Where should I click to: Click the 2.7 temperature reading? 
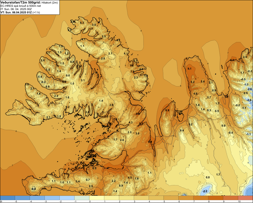tap(209, 97)
